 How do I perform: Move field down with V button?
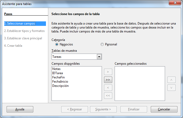[171, 88]
